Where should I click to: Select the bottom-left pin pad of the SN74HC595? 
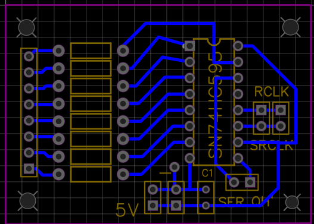click(189, 158)
